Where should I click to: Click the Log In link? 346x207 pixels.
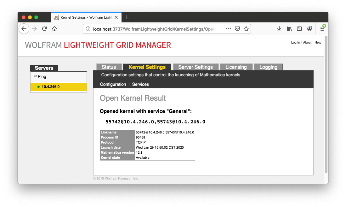pyautogui.click(x=295, y=42)
